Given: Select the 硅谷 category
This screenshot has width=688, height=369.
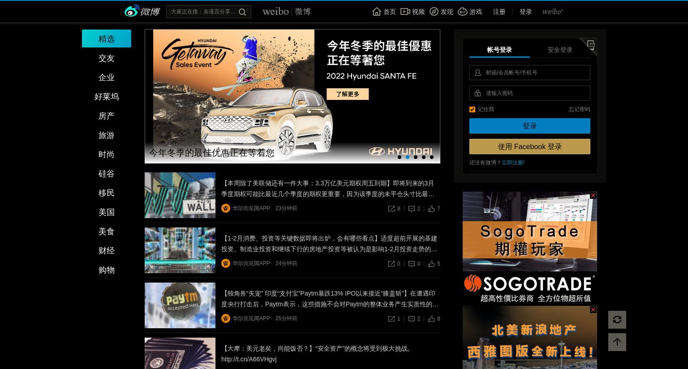Looking at the screenshot, I should 107,174.
